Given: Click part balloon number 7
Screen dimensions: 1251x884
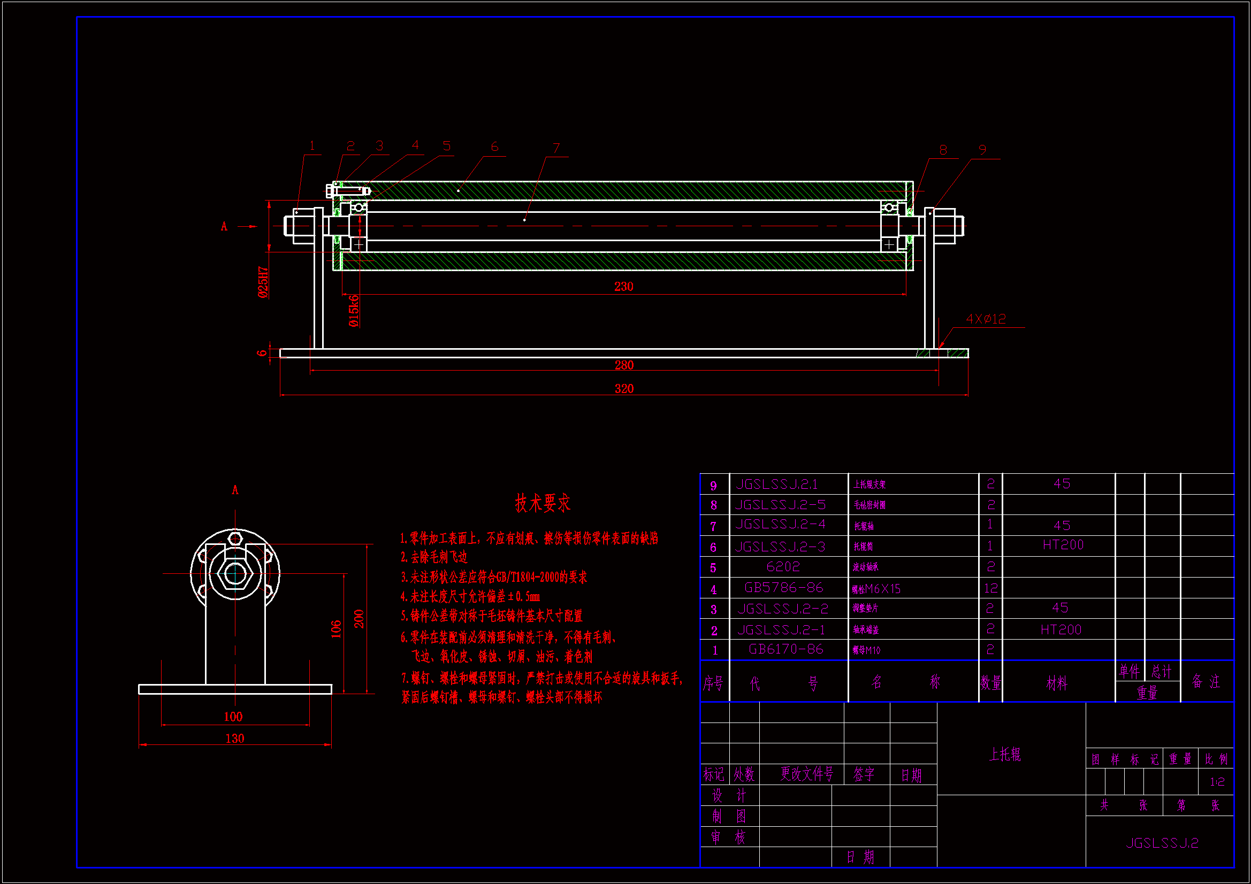Looking at the screenshot, I should click(556, 148).
